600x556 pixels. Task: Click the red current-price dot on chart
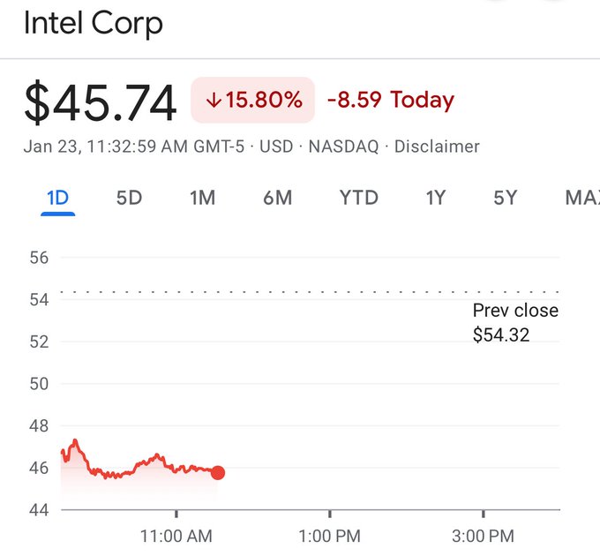218,473
